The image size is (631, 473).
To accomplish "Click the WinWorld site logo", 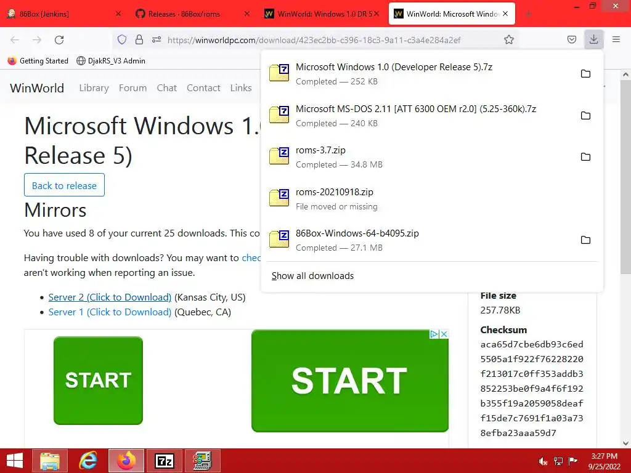I will pyautogui.click(x=36, y=87).
